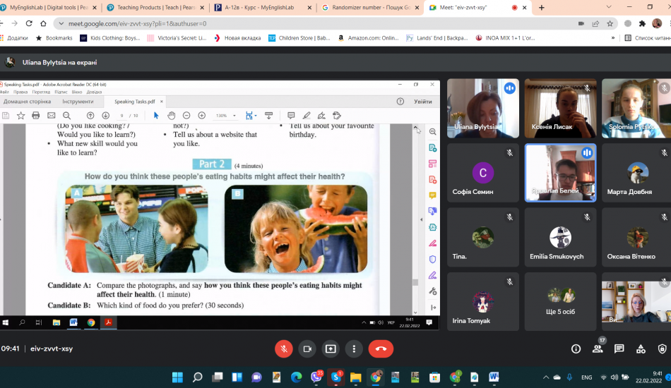Click the Present now screen-share button
This screenshot has height=388, width=671.
[x=331, y=348]
